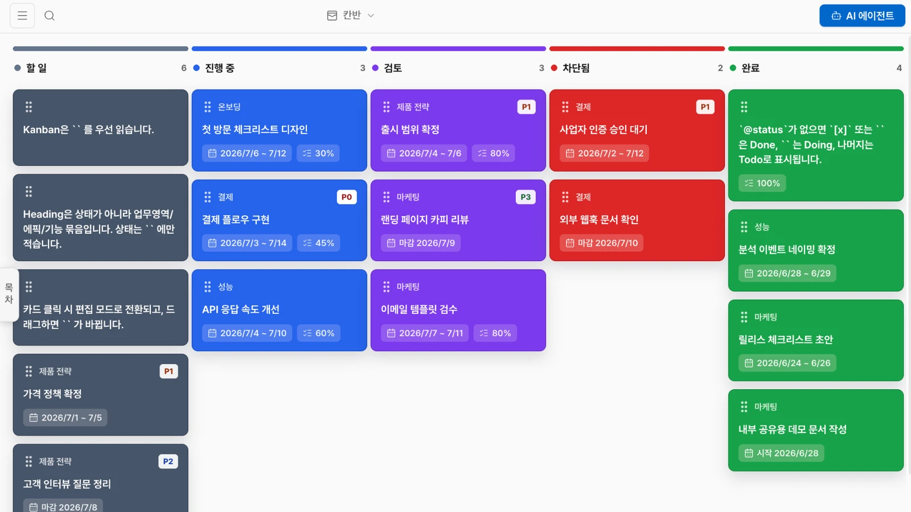
Task: Open the 이메일 템플릿 검수 card title
Action: (419, 309)
